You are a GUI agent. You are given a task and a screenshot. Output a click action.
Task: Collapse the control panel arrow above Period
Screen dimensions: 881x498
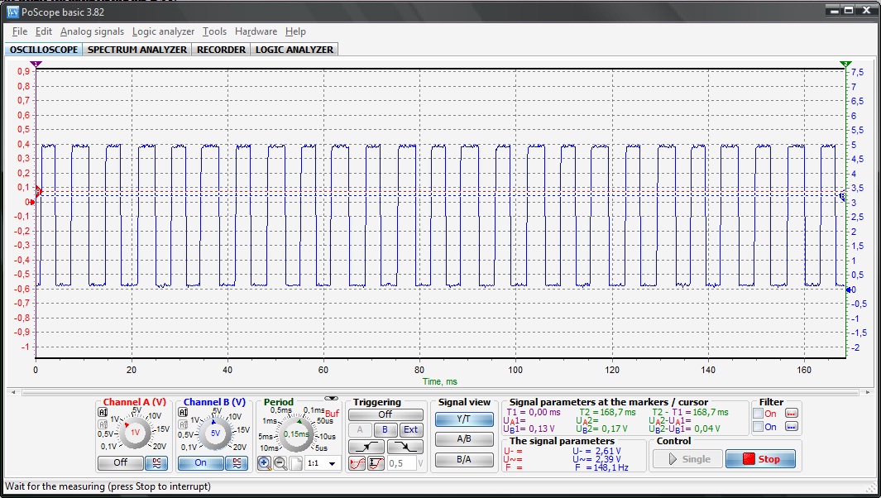[332, 398]
